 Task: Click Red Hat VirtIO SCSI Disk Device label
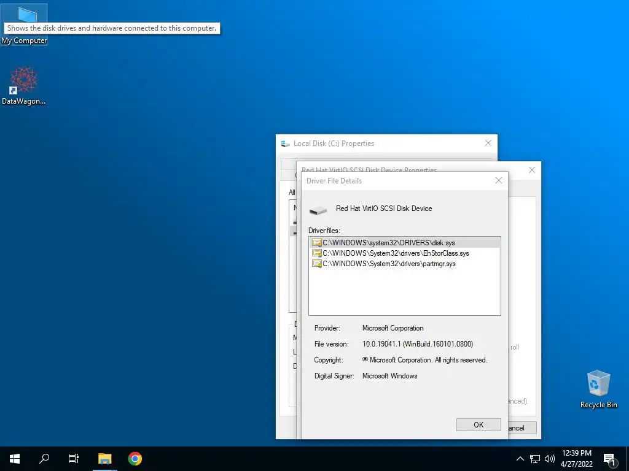click(x=384, y=209)
